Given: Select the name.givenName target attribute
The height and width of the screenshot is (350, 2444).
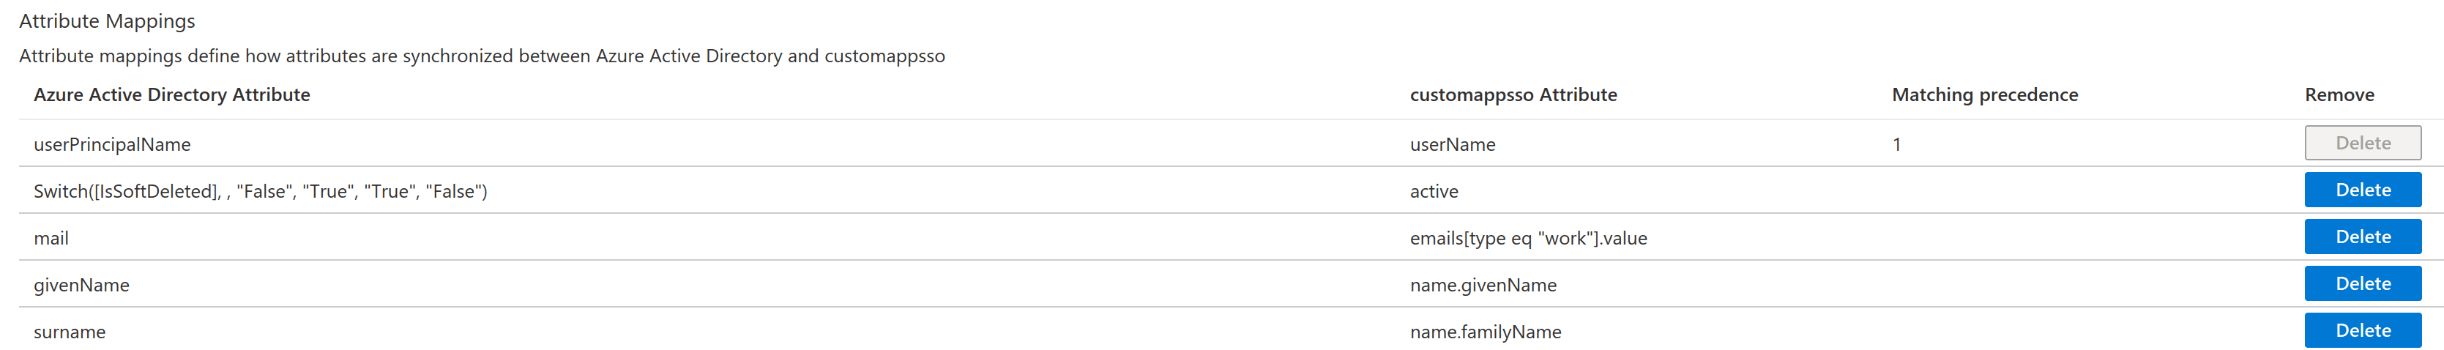Looking at the screenshot, I should 1483,286.
